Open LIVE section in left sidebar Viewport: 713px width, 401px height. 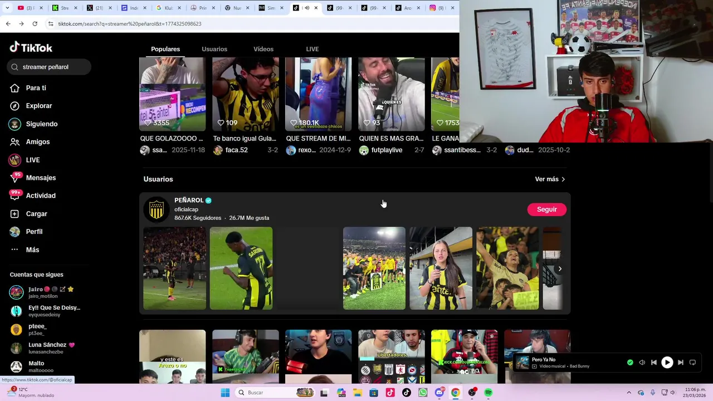click(25, 160)
